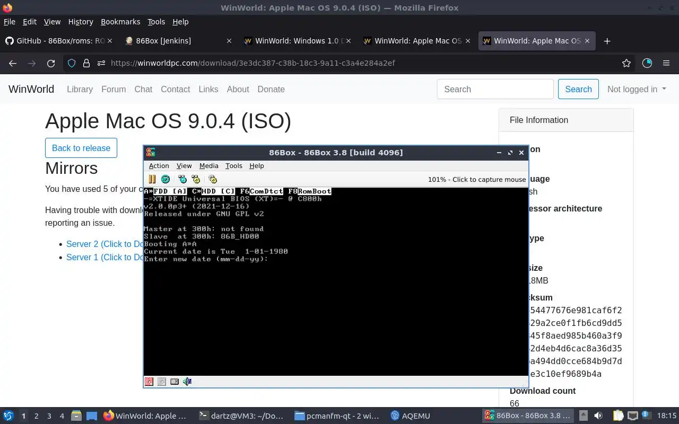679x424 pixels.
Task: Open Firefox History menu
Action: point(81,22)
